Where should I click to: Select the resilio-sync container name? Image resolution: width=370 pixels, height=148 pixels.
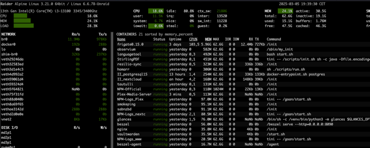[x=129, y=64]
